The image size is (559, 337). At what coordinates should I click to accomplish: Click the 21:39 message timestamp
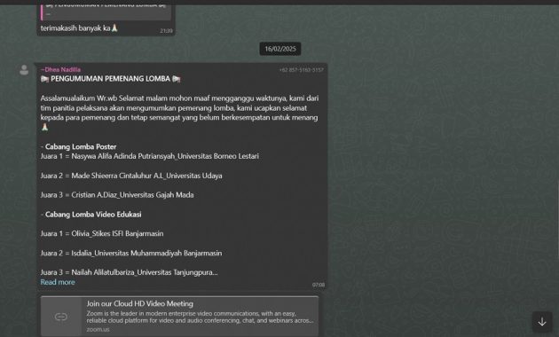[166, 31]
